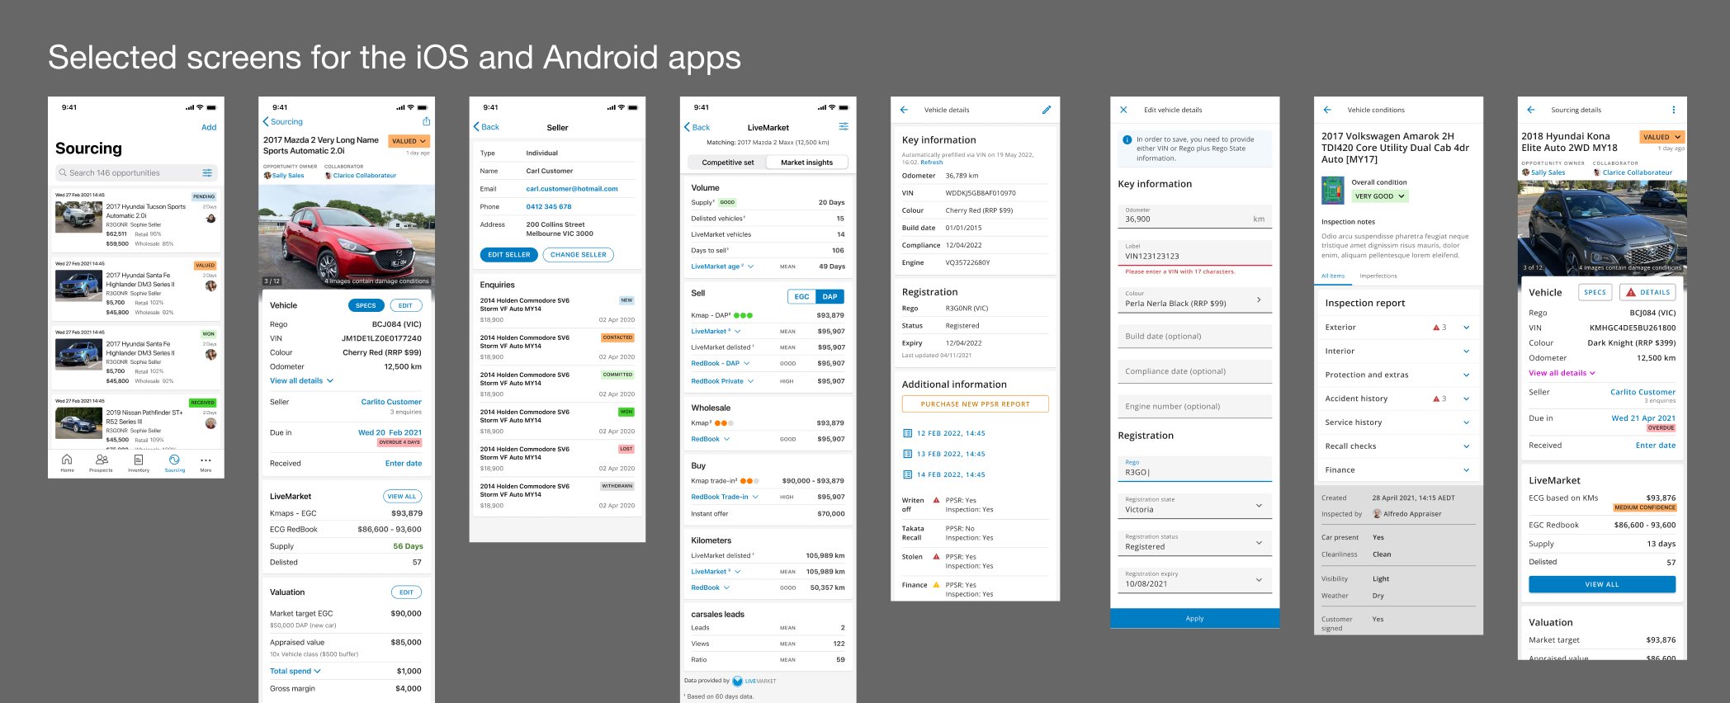
Task: Open LiveMarket filter settings icon
Action: (844, 126)
